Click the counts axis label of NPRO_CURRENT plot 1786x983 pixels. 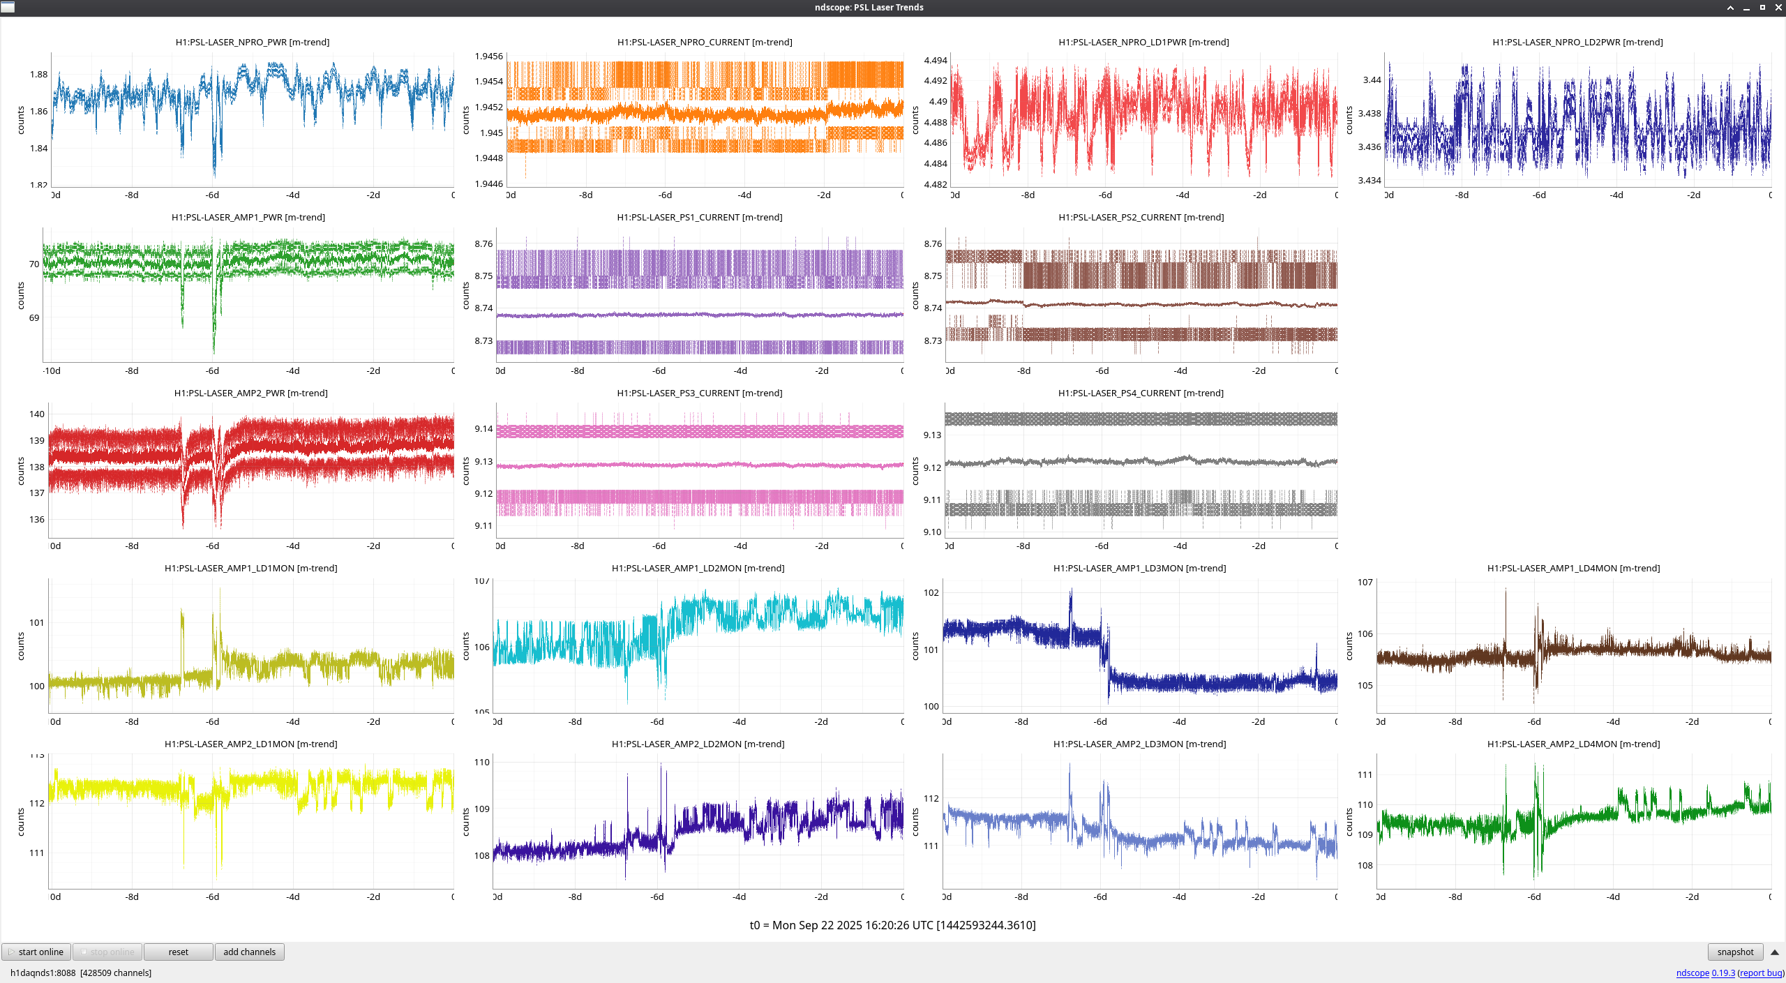[x=466, y=120]
